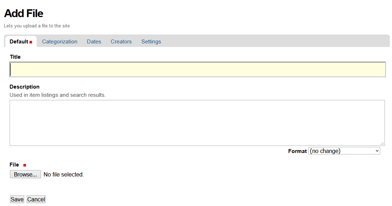
Task: Save the new file
Action: (x=17, y=199)
